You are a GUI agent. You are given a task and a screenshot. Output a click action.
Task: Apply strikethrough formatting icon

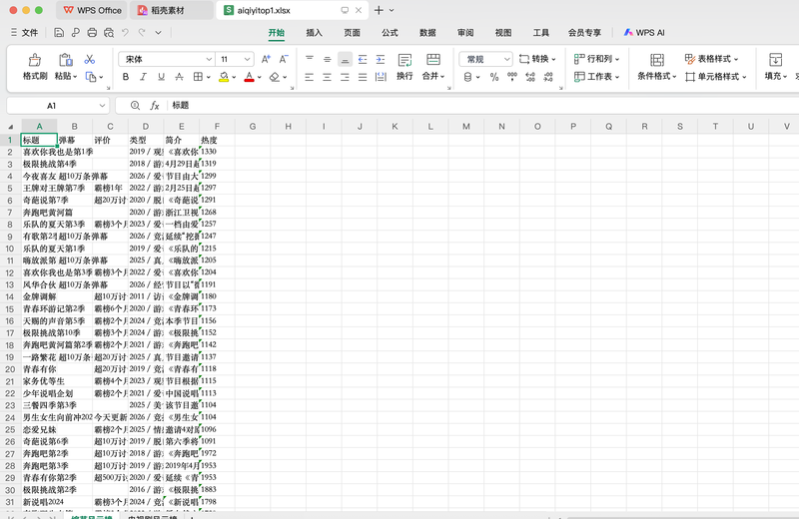click(180, 77)
